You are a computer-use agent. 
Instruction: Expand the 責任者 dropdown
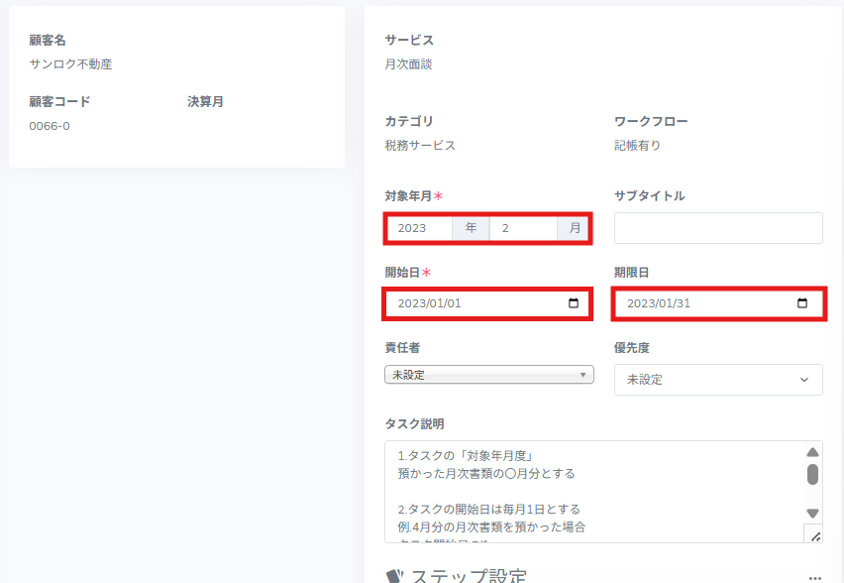[488, 375]
